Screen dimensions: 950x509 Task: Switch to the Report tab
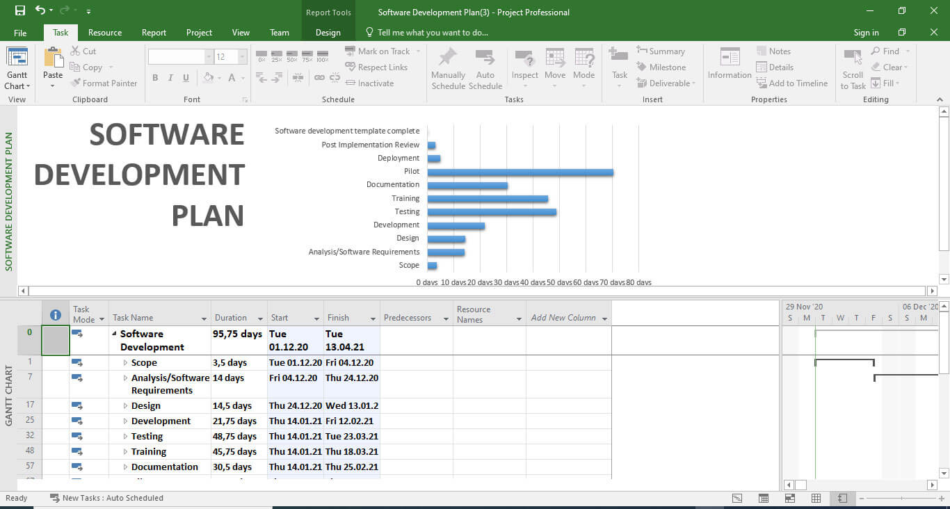click(x=154, y=33)
